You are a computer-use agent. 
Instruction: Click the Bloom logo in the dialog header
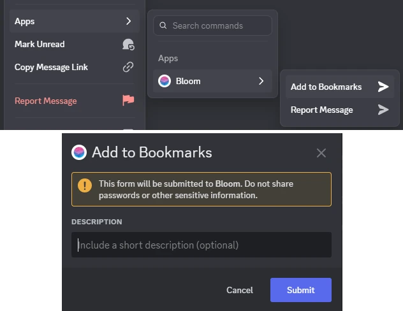coord(79,152)
